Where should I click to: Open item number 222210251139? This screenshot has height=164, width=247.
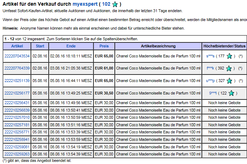17,81
